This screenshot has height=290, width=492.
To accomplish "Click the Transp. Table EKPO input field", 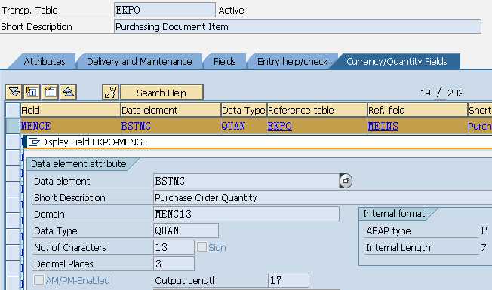I will coord(165,10).
